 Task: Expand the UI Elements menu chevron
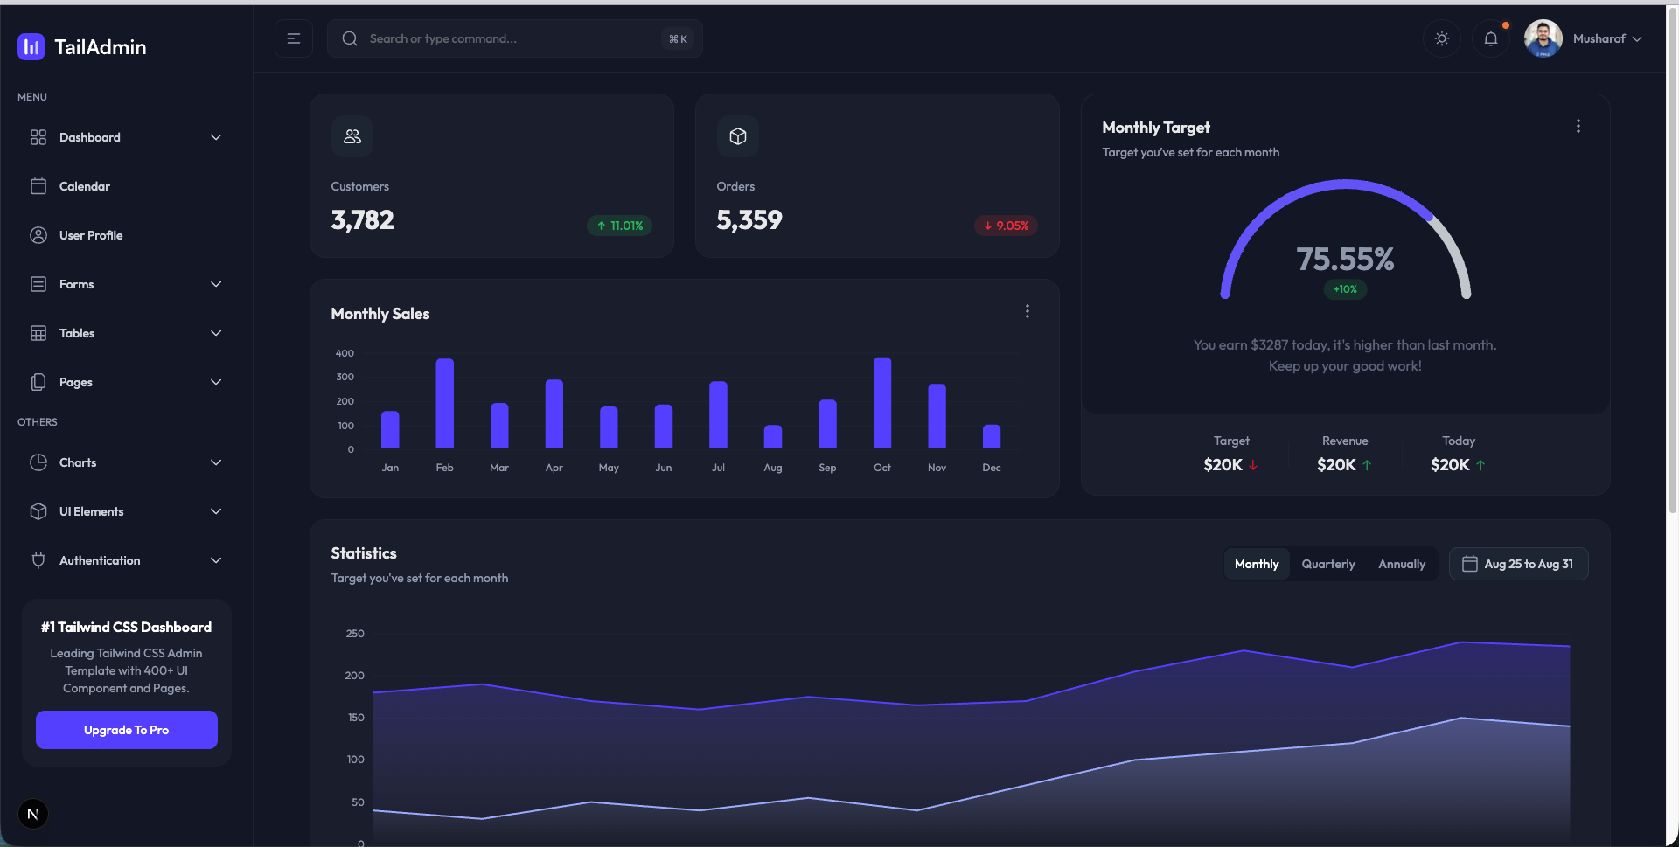[216, 511]
